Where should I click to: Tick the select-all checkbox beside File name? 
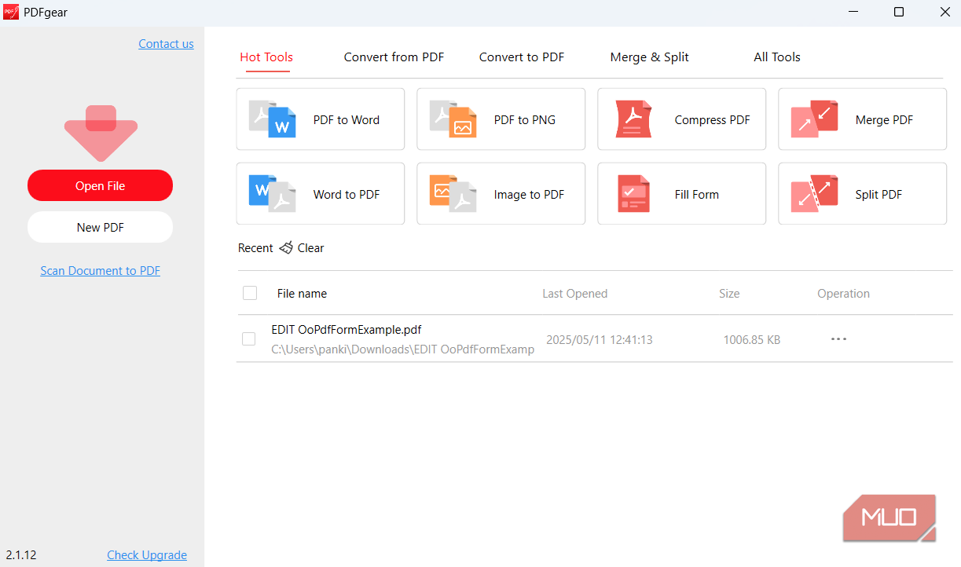point(250,293)
